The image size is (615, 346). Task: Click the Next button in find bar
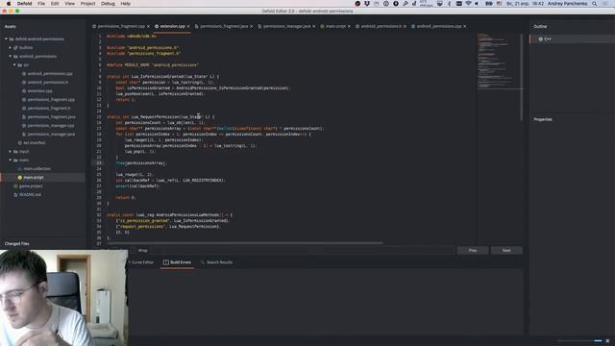pyautogui.click(x=506, y=250)
